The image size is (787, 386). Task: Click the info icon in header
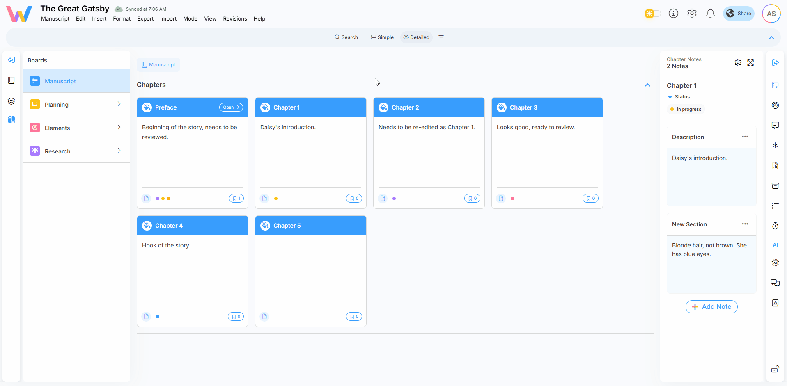click(x=673, y=14)
